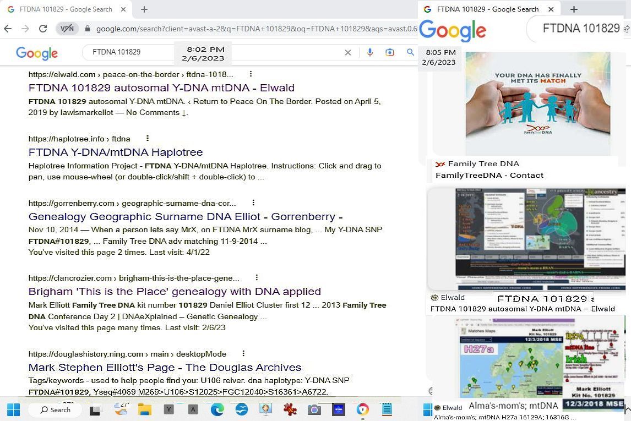The width and height of the screenshot is (631, 421).
Task: Open options menu for gorrenberry.com result
Action: [x=253, y=203]
